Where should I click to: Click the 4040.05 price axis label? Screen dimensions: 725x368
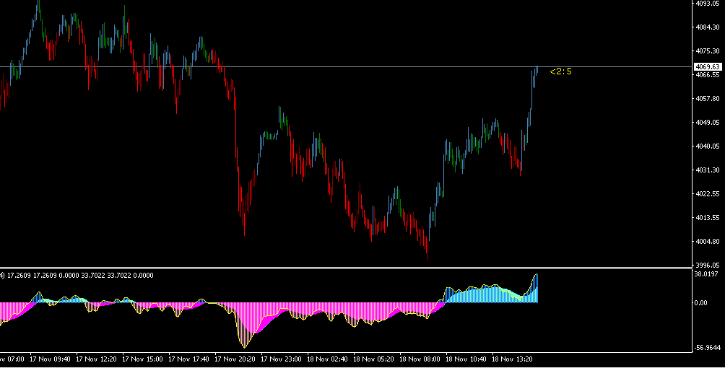click(708, 146)
